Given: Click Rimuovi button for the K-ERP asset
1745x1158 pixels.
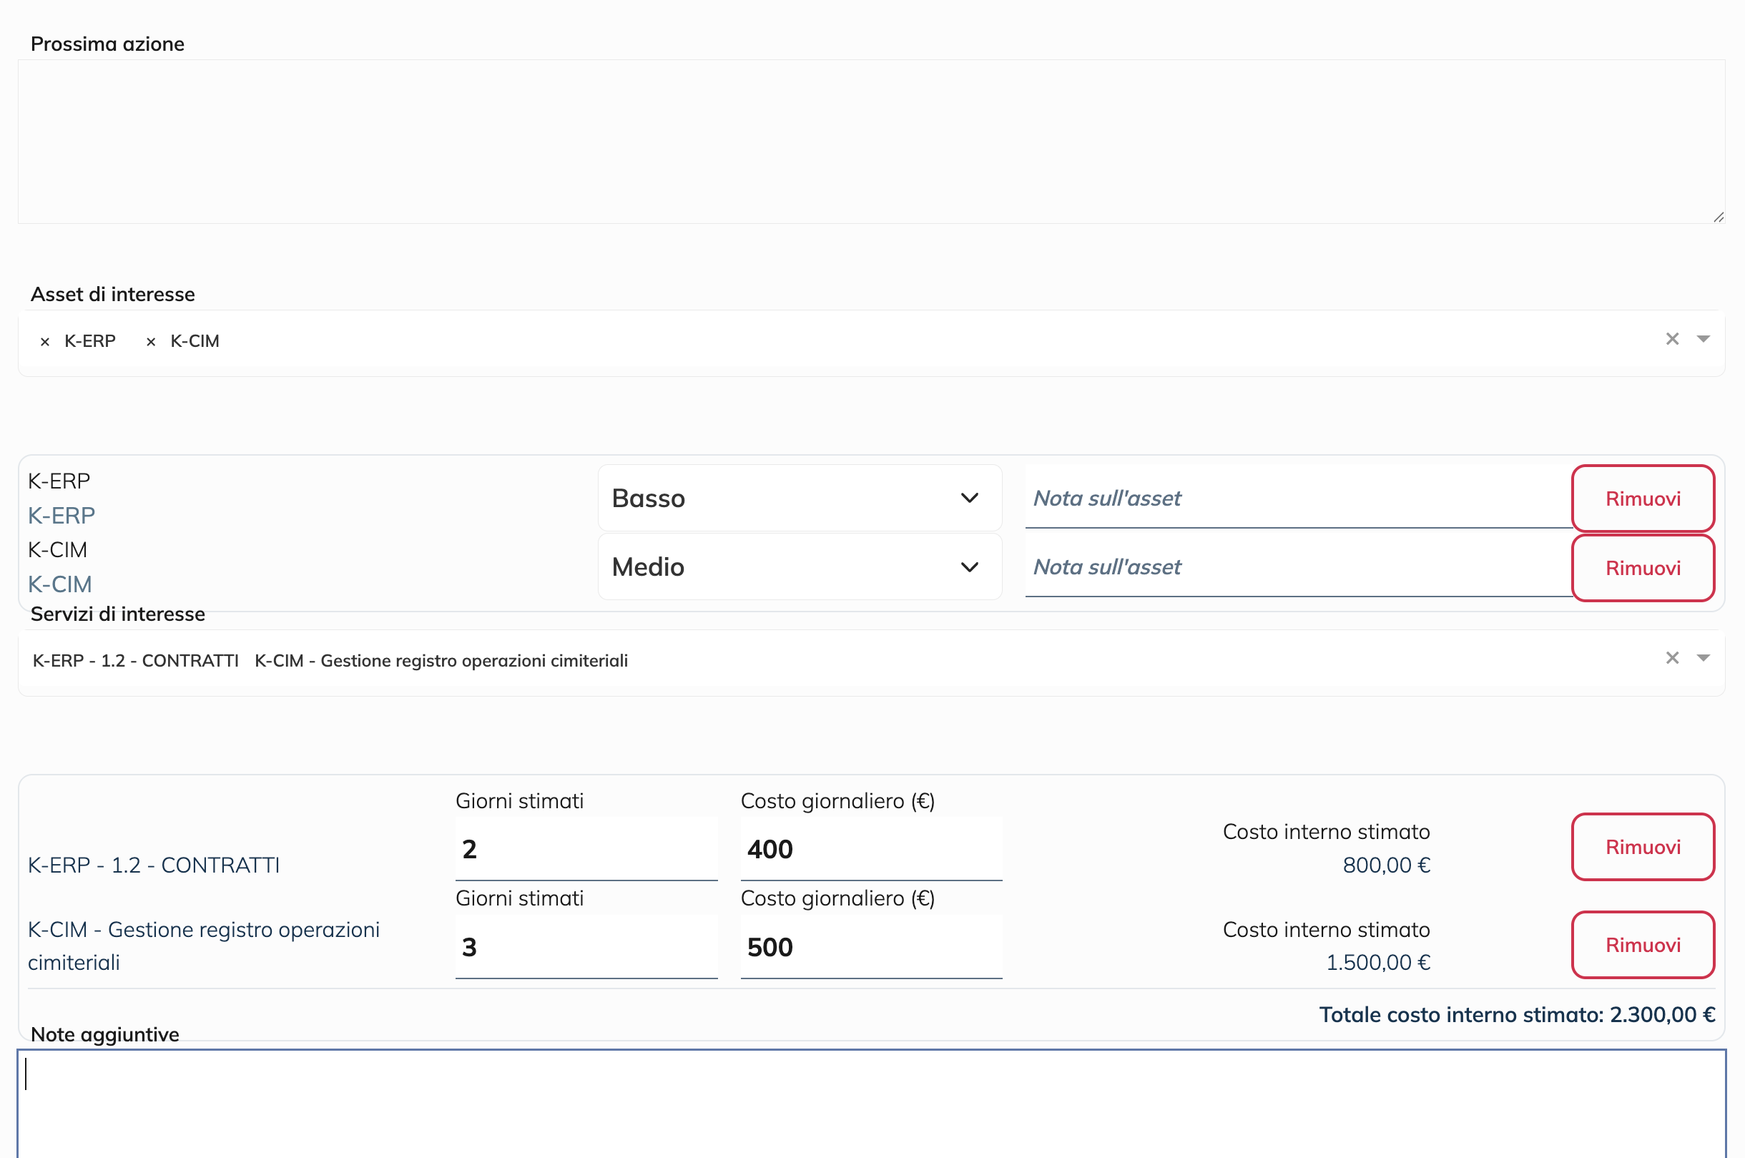Looking at the screenshot, I should 1642,499.
